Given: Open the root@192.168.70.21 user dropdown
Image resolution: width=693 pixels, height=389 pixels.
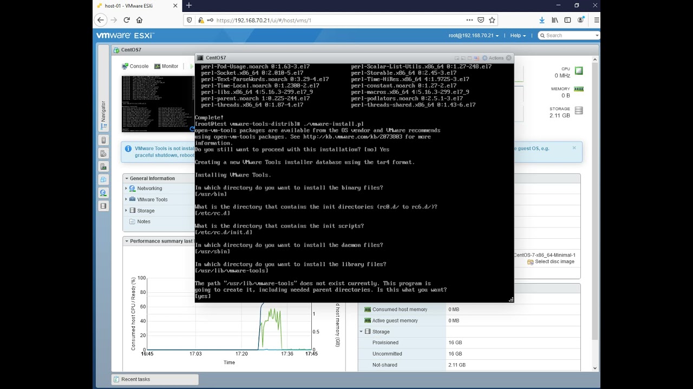Looking at the screenshot, I should (474, 36).
